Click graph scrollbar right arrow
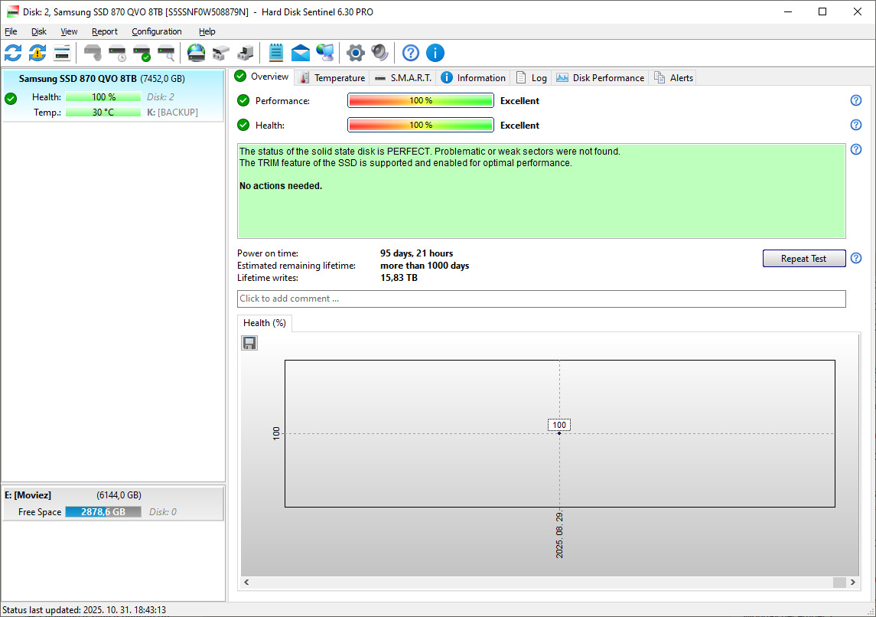 coord(852,583)
